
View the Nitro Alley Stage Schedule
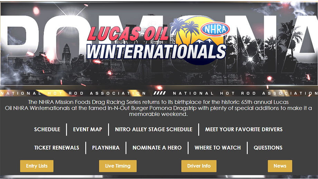(153, 129)
